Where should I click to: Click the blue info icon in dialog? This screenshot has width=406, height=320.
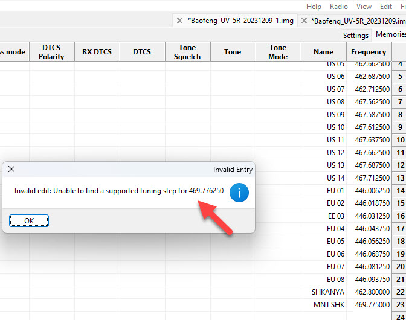point(239,193)
